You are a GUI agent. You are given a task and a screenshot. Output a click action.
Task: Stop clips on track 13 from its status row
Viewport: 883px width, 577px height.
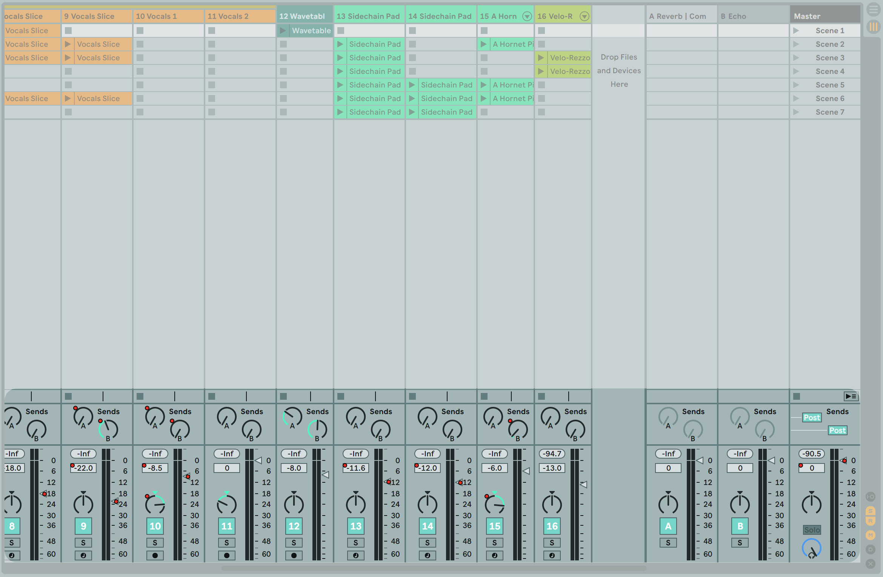341,396
